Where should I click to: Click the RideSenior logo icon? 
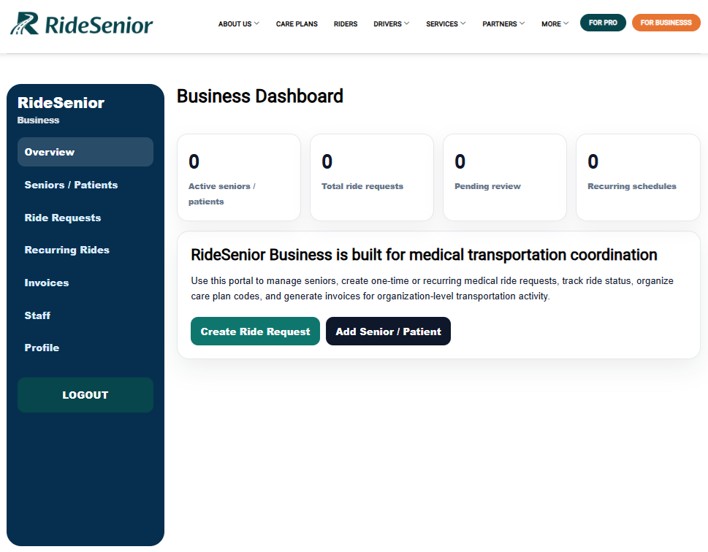[25, 23]
